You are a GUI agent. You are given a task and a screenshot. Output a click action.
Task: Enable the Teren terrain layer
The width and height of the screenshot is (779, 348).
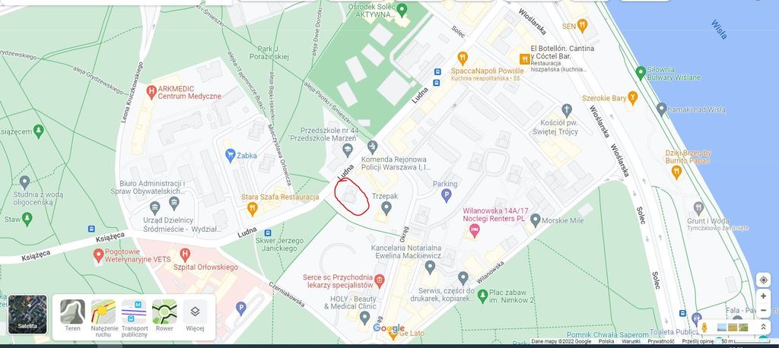point(72,318)
